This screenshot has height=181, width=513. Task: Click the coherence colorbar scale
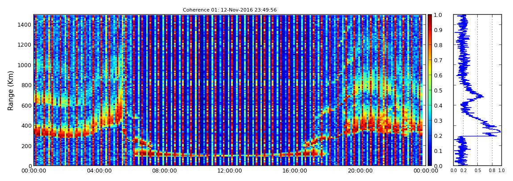(x=430, y=90)
